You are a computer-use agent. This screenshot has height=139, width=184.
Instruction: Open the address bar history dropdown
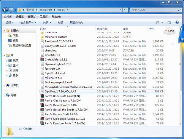120,10
